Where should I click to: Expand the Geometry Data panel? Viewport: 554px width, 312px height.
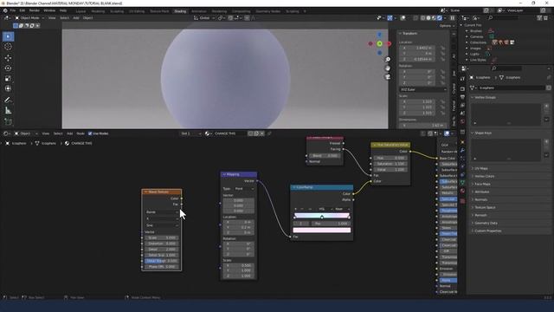pos(486,223)
